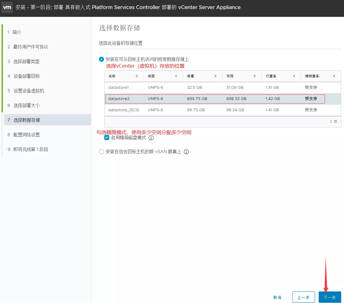Screen dimensions: 344x303
Task: Click the filter icon in 精简置备 column header
Action: (x=334, y=76)
